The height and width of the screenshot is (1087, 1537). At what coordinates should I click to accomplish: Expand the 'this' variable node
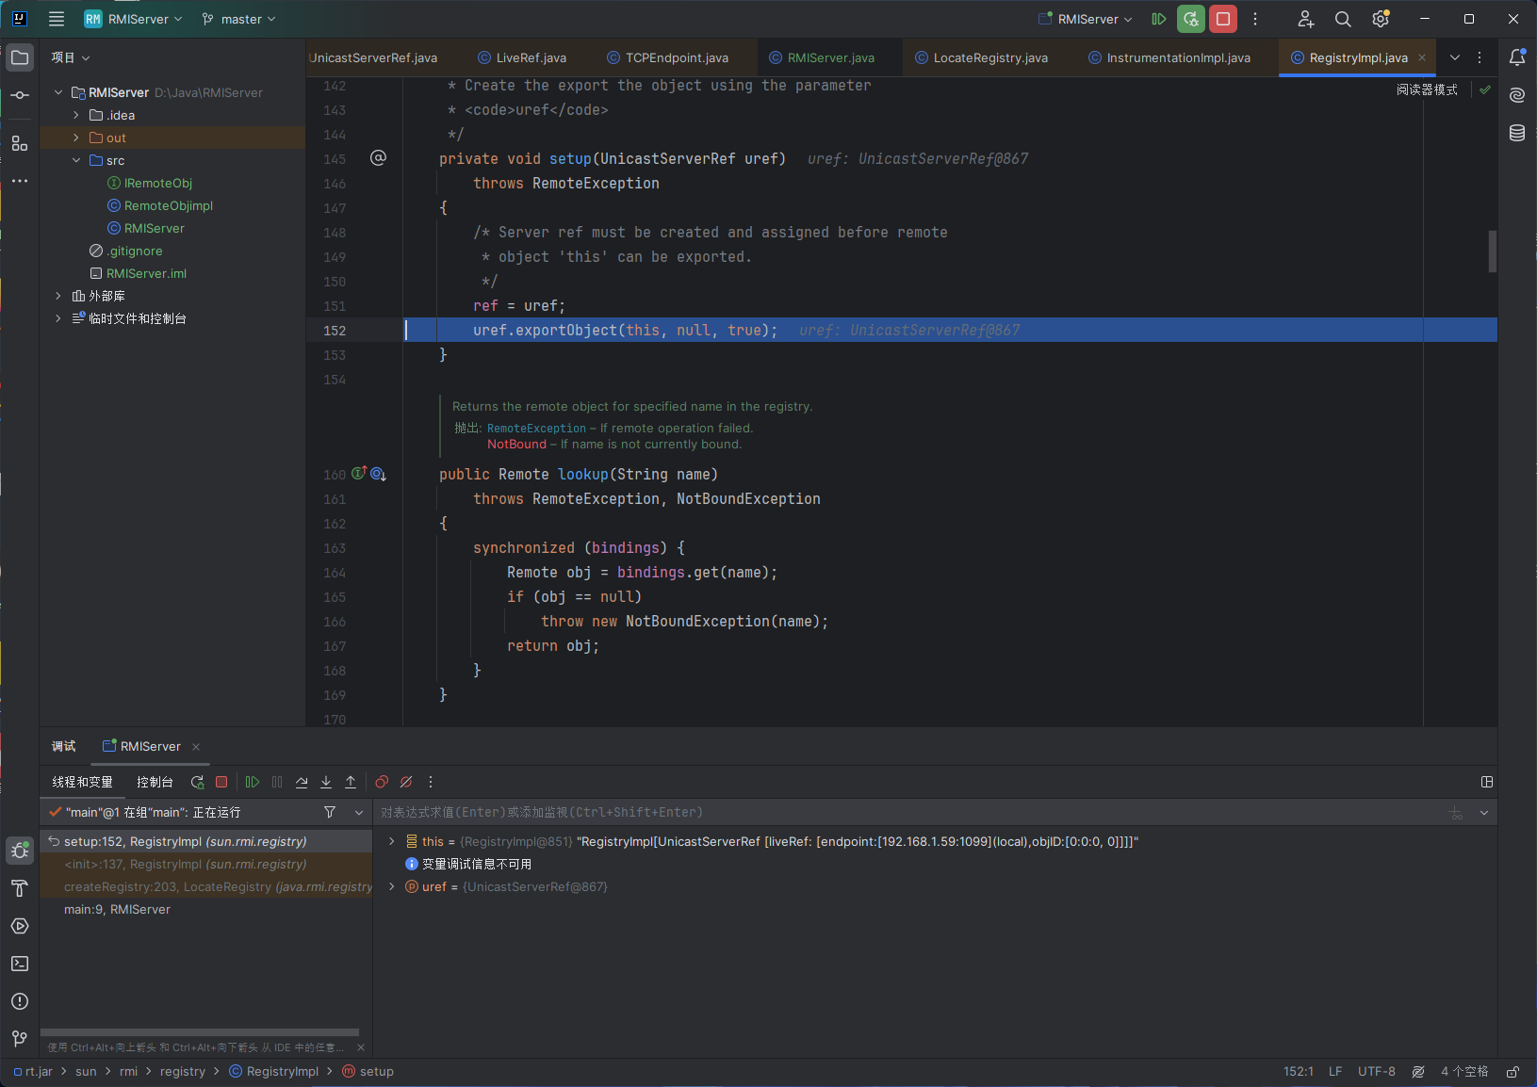tap(392, 841)
